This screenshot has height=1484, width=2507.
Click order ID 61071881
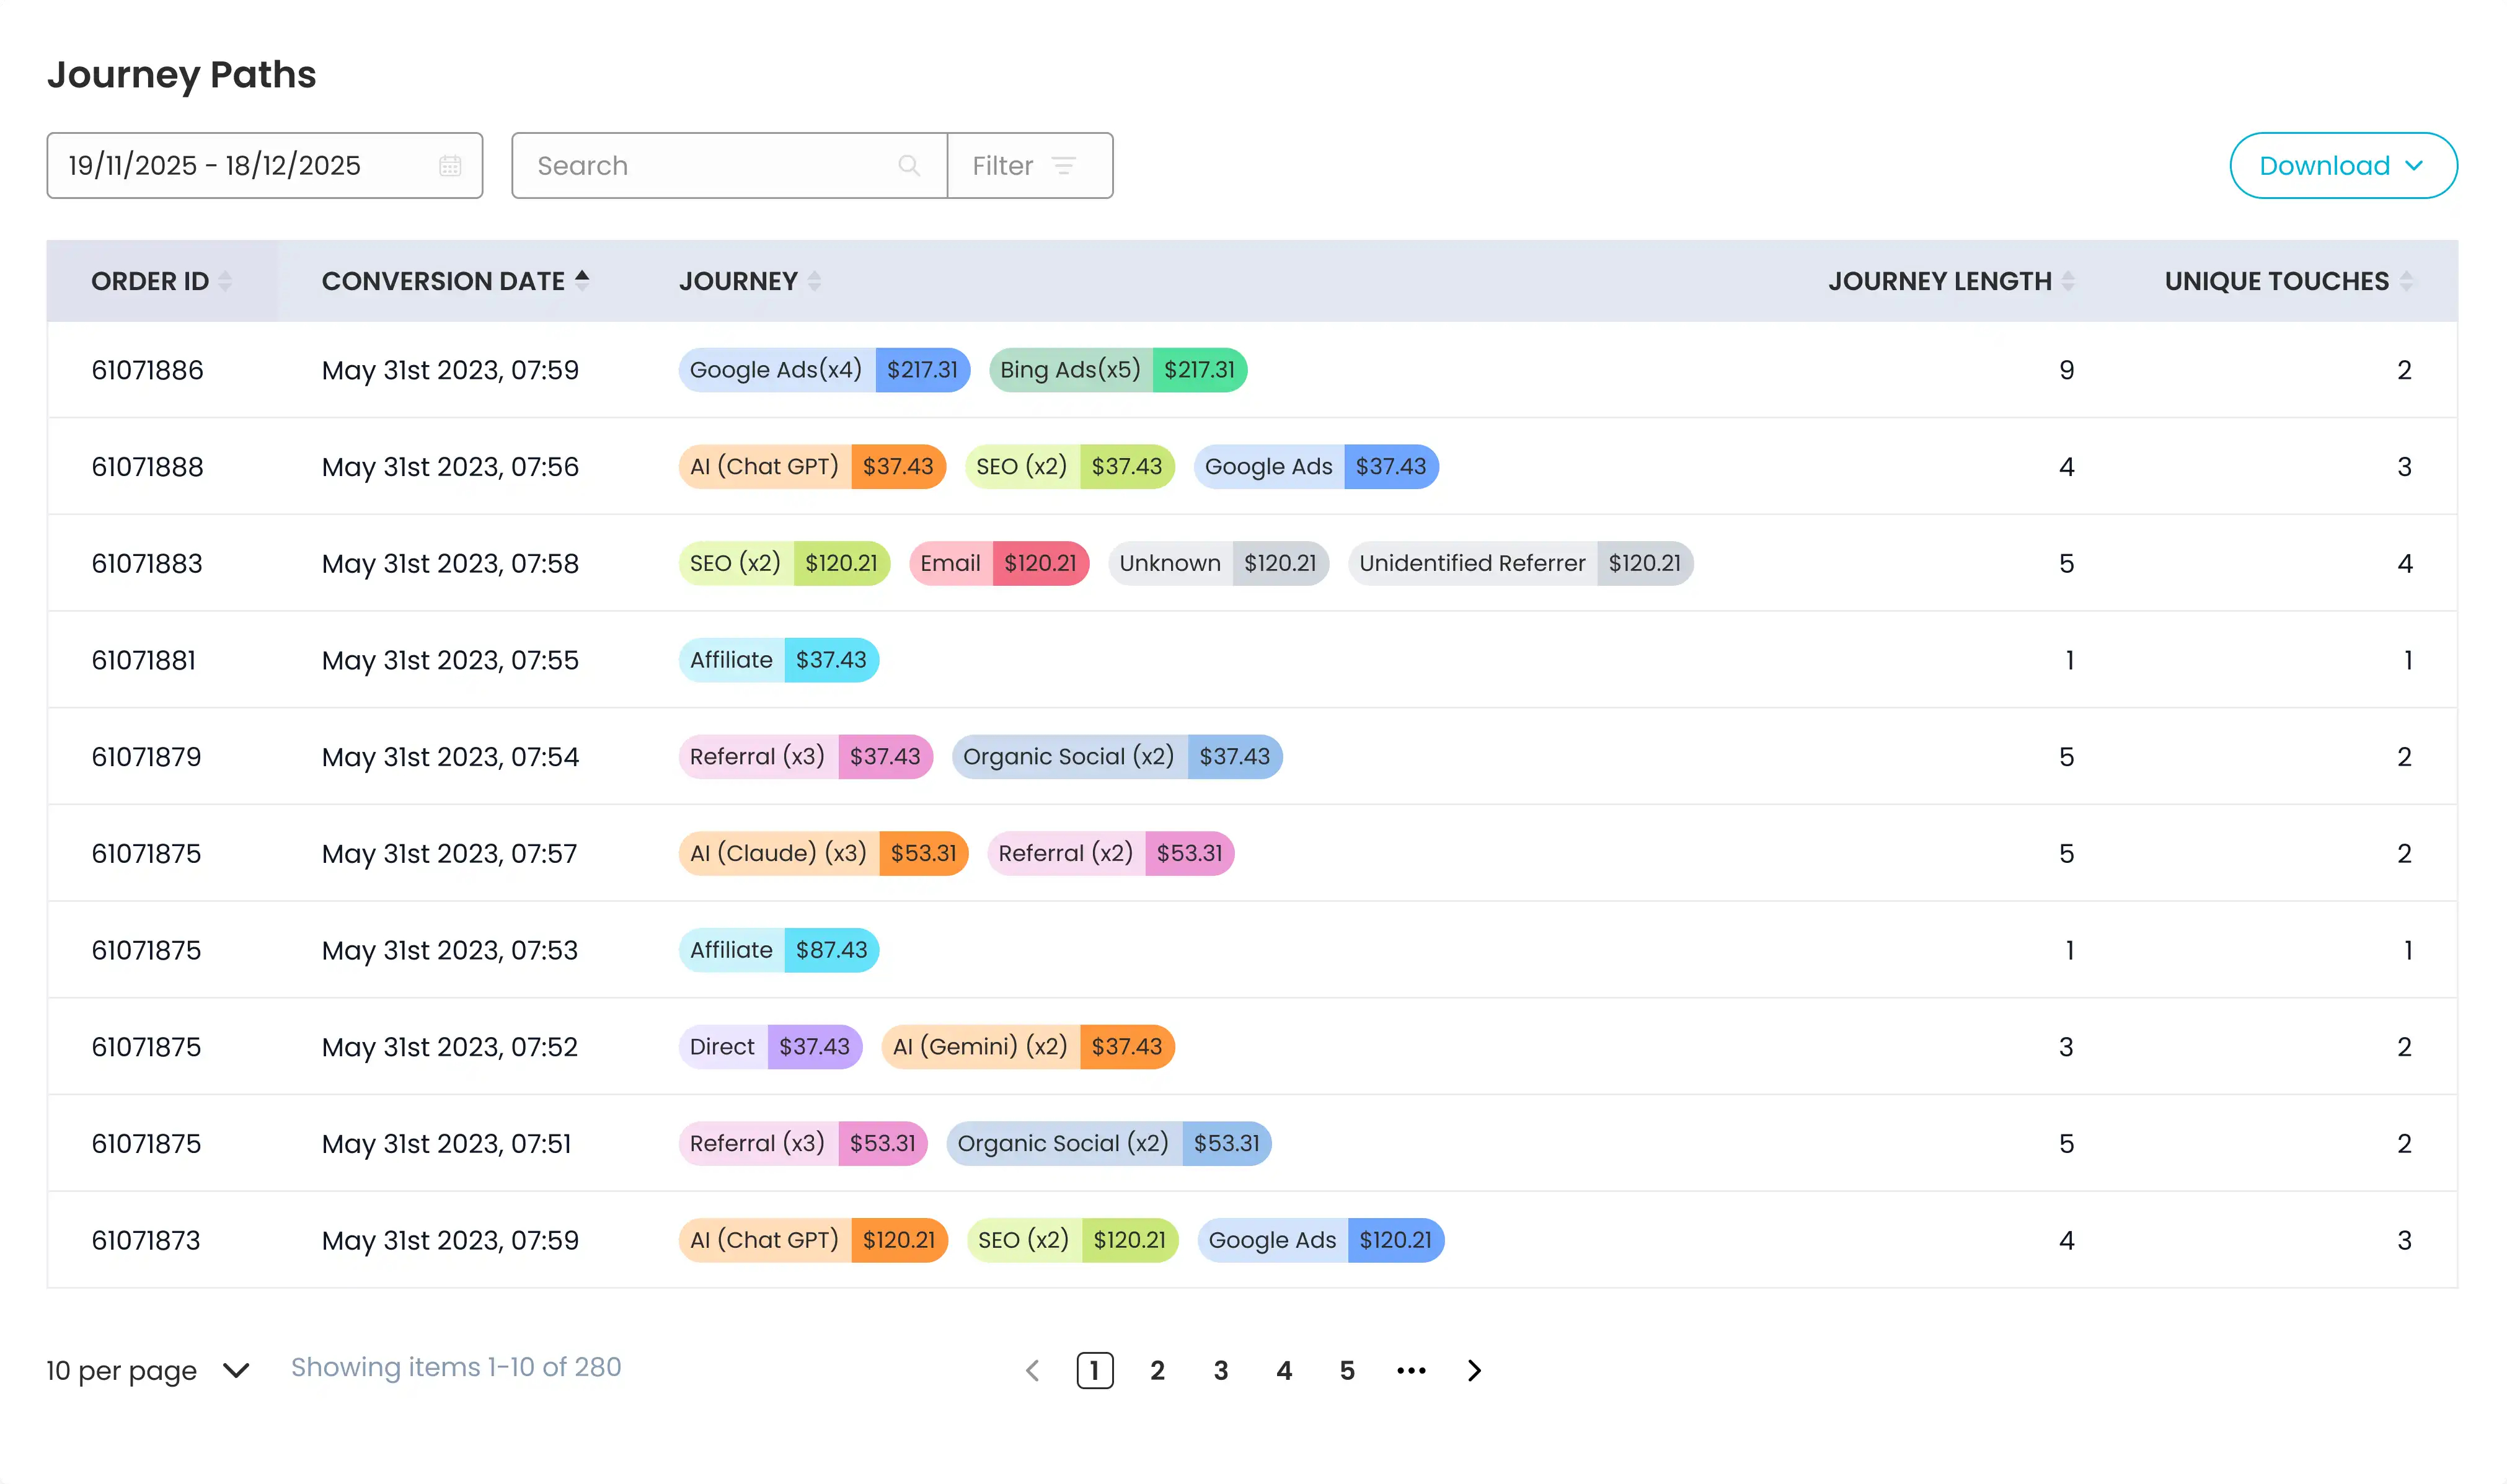(144, 660)
